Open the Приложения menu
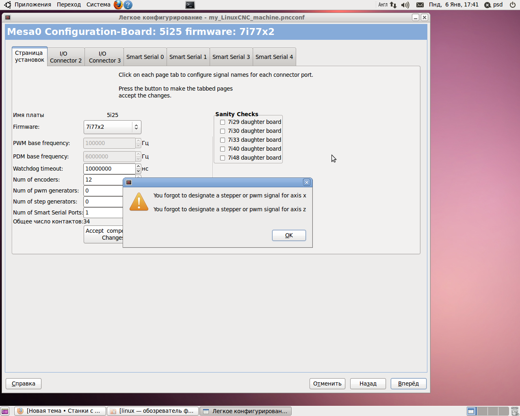This screenshot has width=520, height=416. [x=33, y=5]
